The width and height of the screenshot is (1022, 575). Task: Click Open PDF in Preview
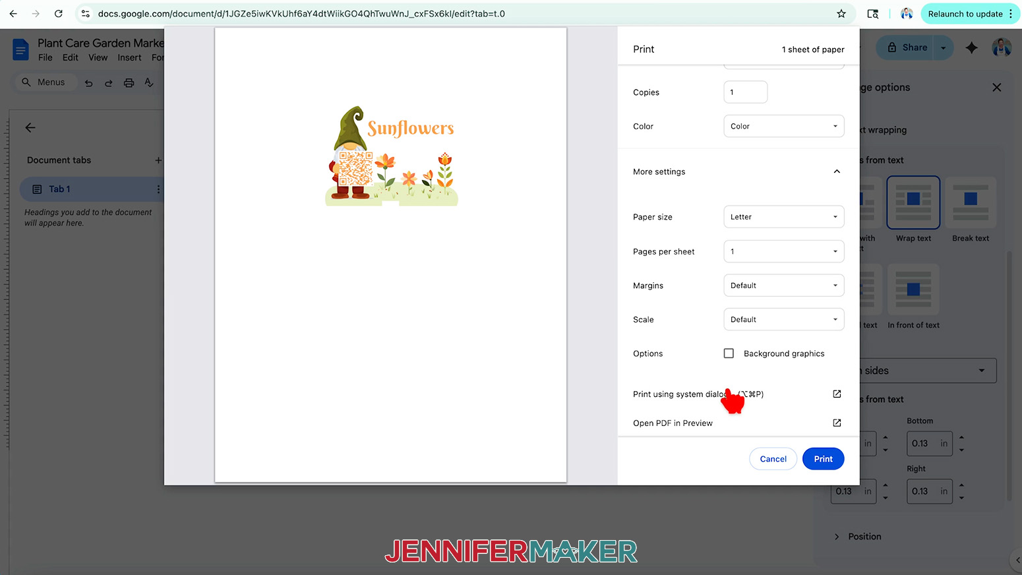[673, 423]
